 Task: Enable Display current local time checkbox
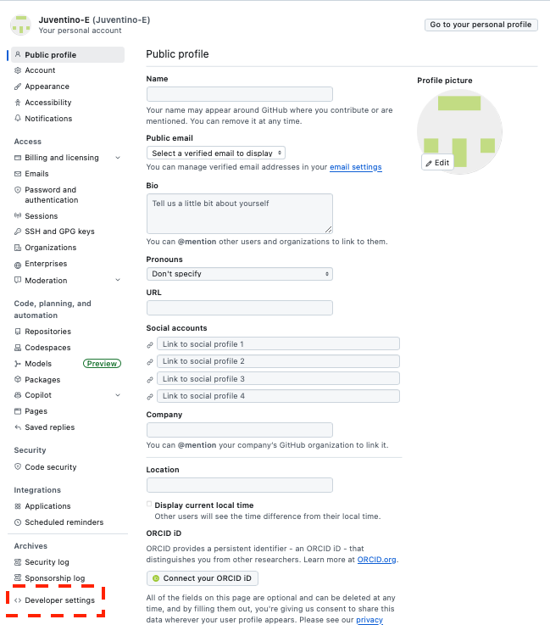pyautogui.click(x=150, y=505)
